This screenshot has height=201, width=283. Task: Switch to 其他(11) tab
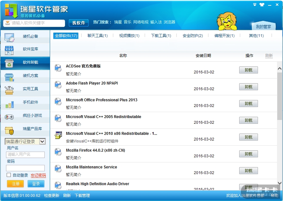(256, 36)
